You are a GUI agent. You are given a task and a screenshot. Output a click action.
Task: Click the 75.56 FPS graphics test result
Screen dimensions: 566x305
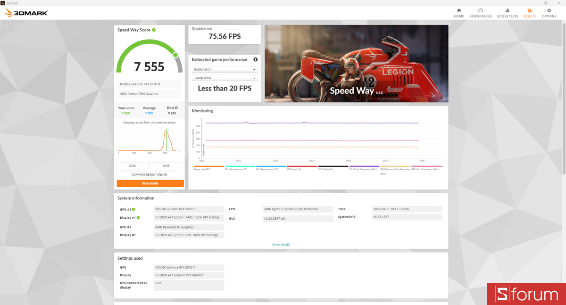(225, 36)
